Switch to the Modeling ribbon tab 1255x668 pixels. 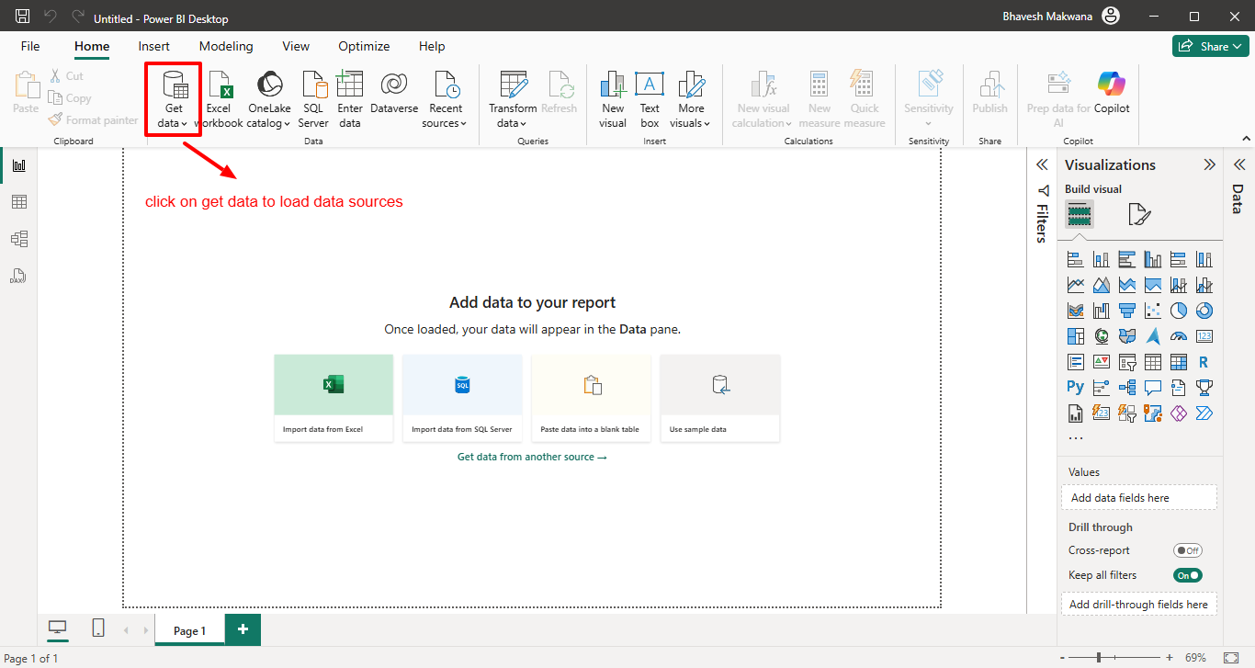point(226,46)
